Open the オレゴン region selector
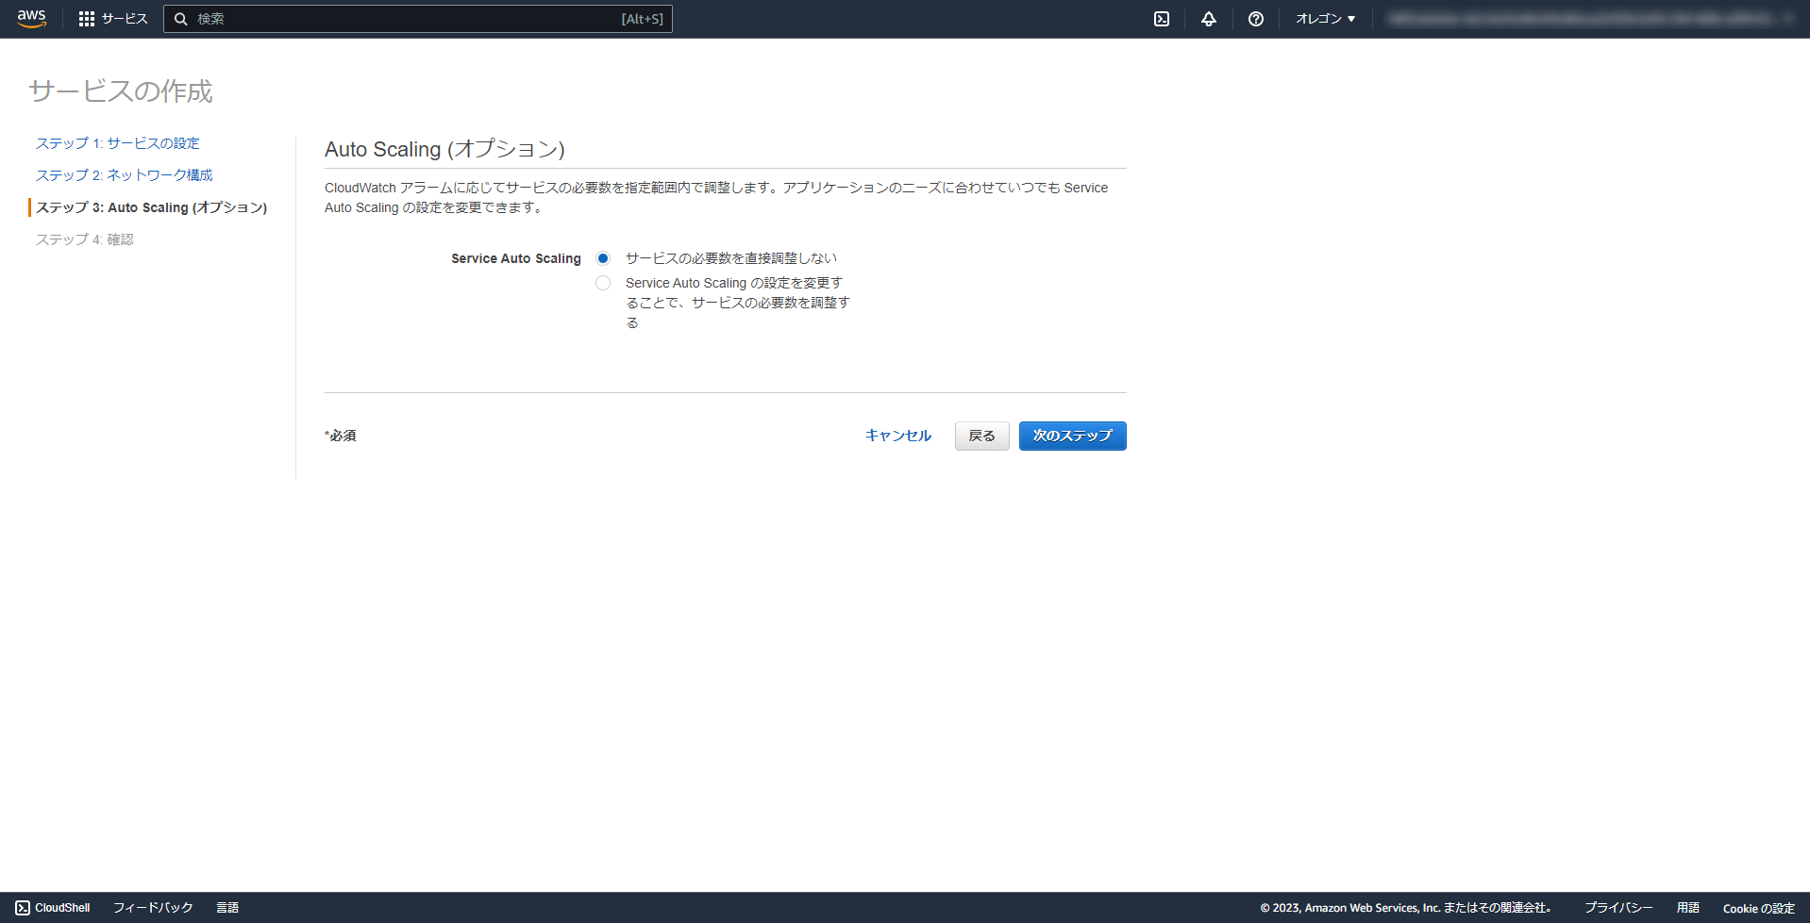The height and width of the screenshot is (923, 1810). pos(1324,18)
